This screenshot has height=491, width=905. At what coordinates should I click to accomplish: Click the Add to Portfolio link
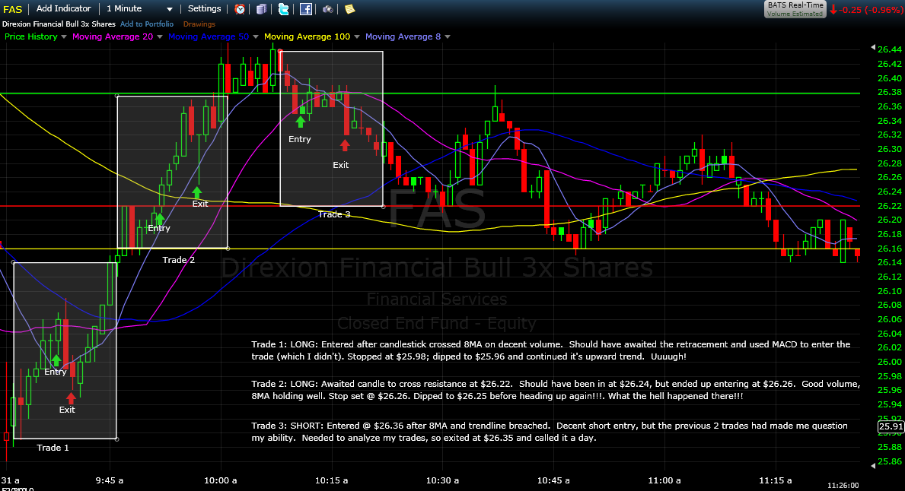(x=147, y=24)
